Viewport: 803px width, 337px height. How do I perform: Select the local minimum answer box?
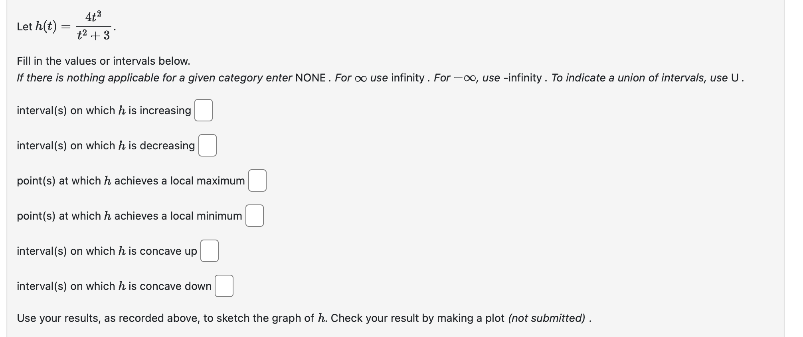tap(254, 216)
